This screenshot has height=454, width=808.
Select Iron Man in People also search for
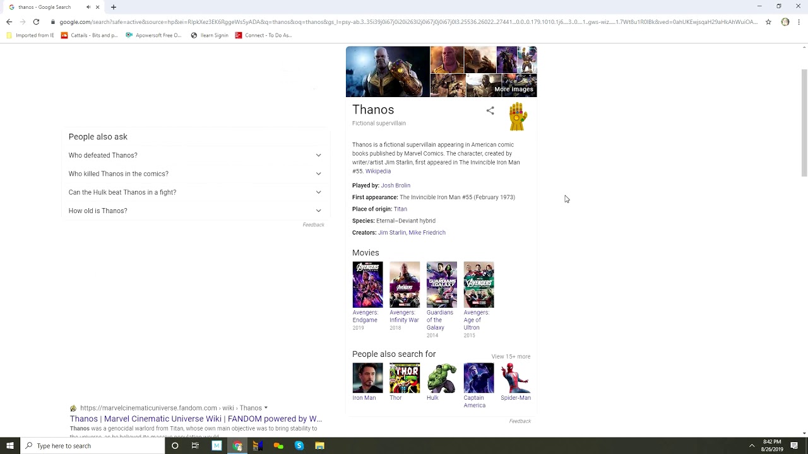367,382
